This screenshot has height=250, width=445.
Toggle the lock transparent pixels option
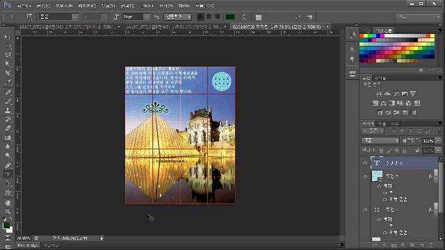coord(382,150)
